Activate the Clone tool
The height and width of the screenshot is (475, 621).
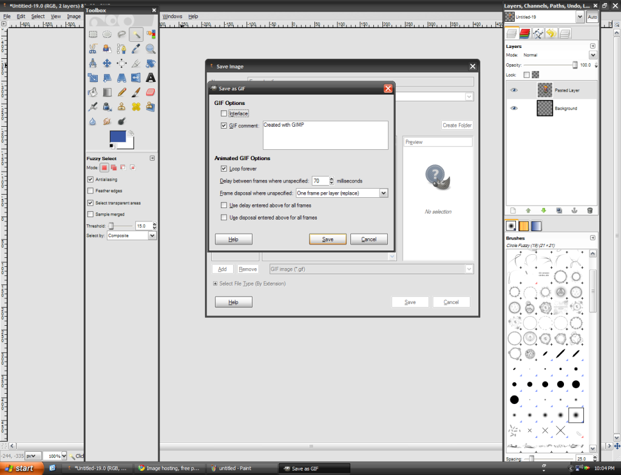121,107
